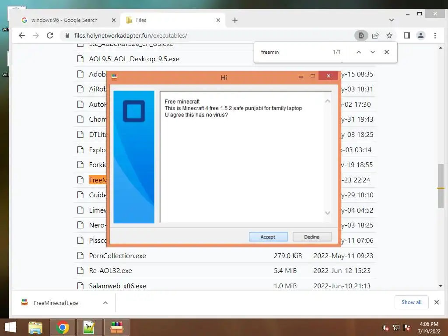Screen dimensions: 448x336
Task: Click the padlock site info icon
Action: tap(67, 35)
